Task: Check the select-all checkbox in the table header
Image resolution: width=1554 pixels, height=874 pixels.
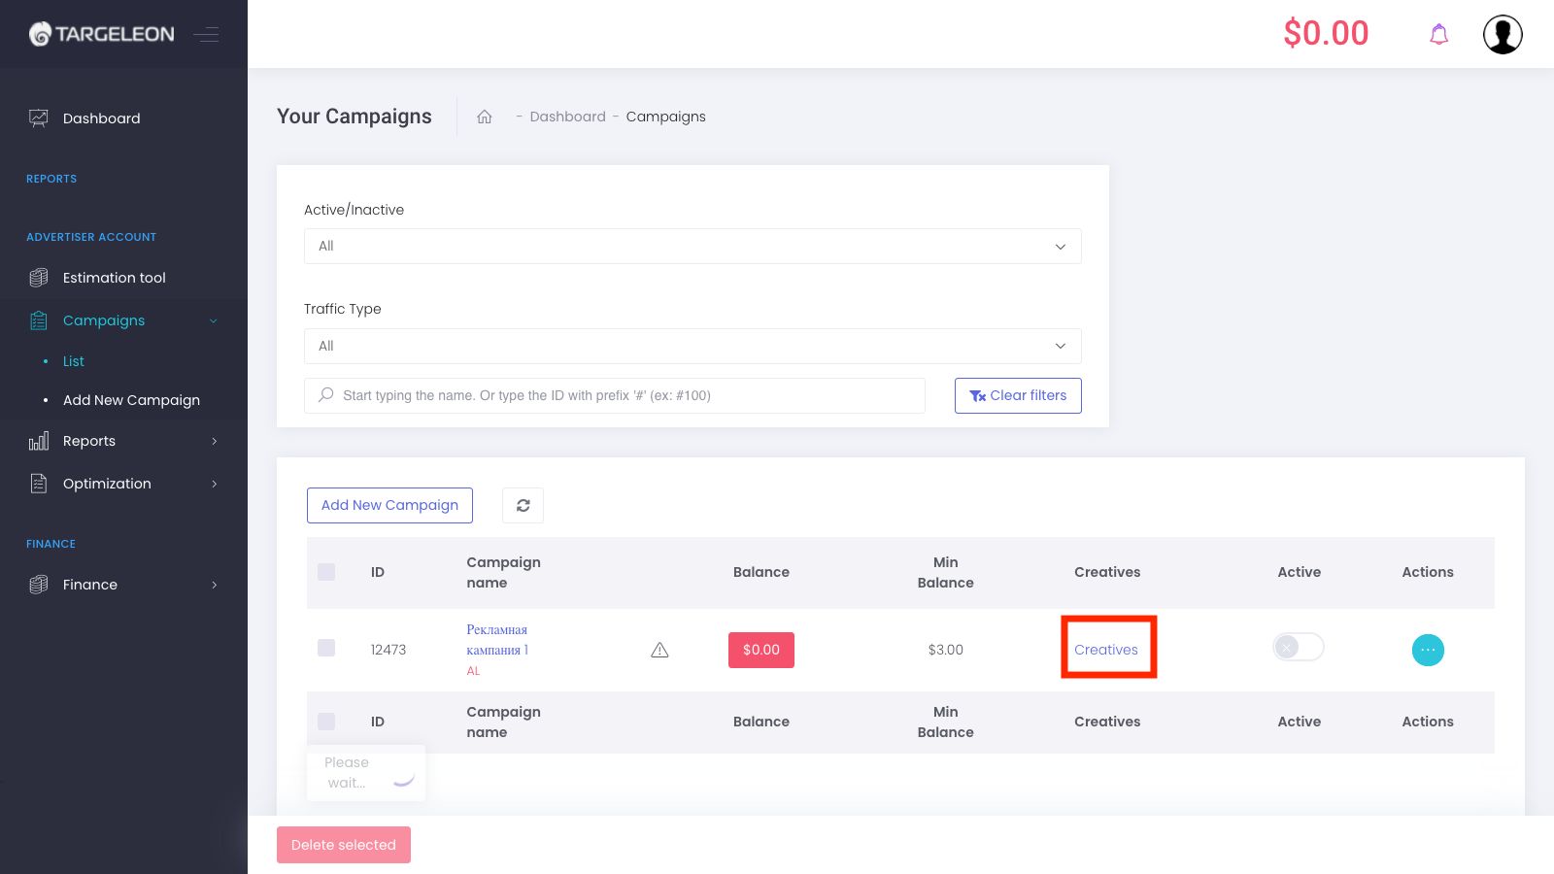Action: tap(325, 573)
